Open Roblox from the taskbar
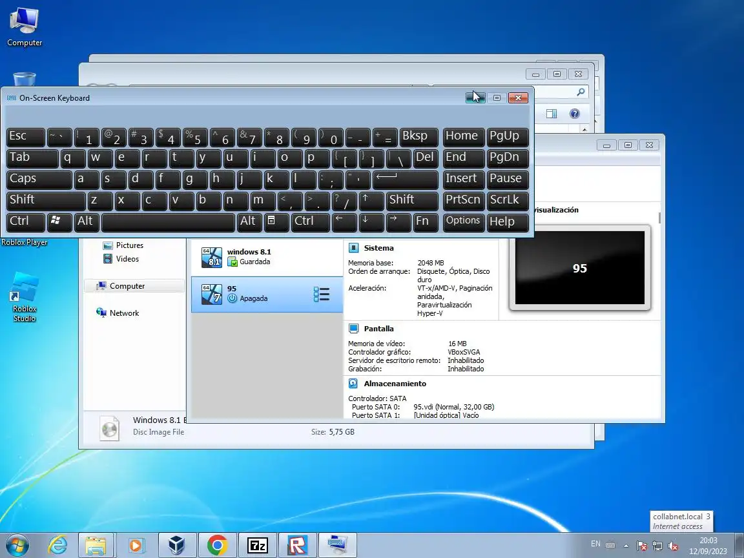Screen dimensions: 744x558 click(298, 545)
